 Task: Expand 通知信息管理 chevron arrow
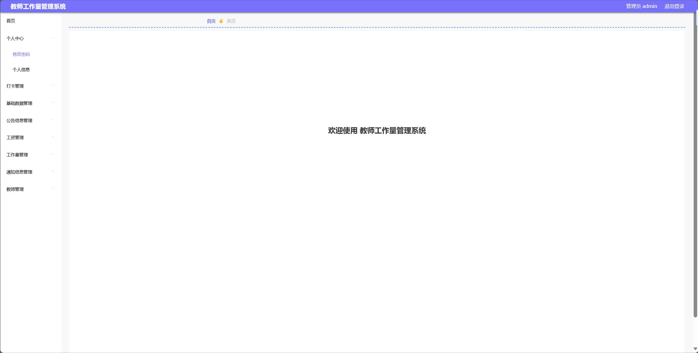53,171
